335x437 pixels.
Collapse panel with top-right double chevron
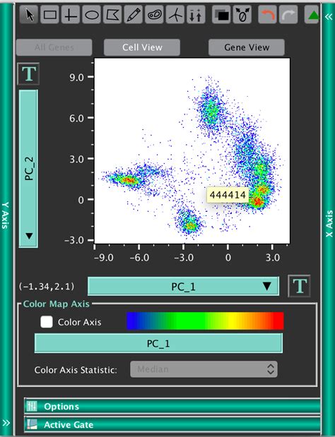[x=329, y=17]
